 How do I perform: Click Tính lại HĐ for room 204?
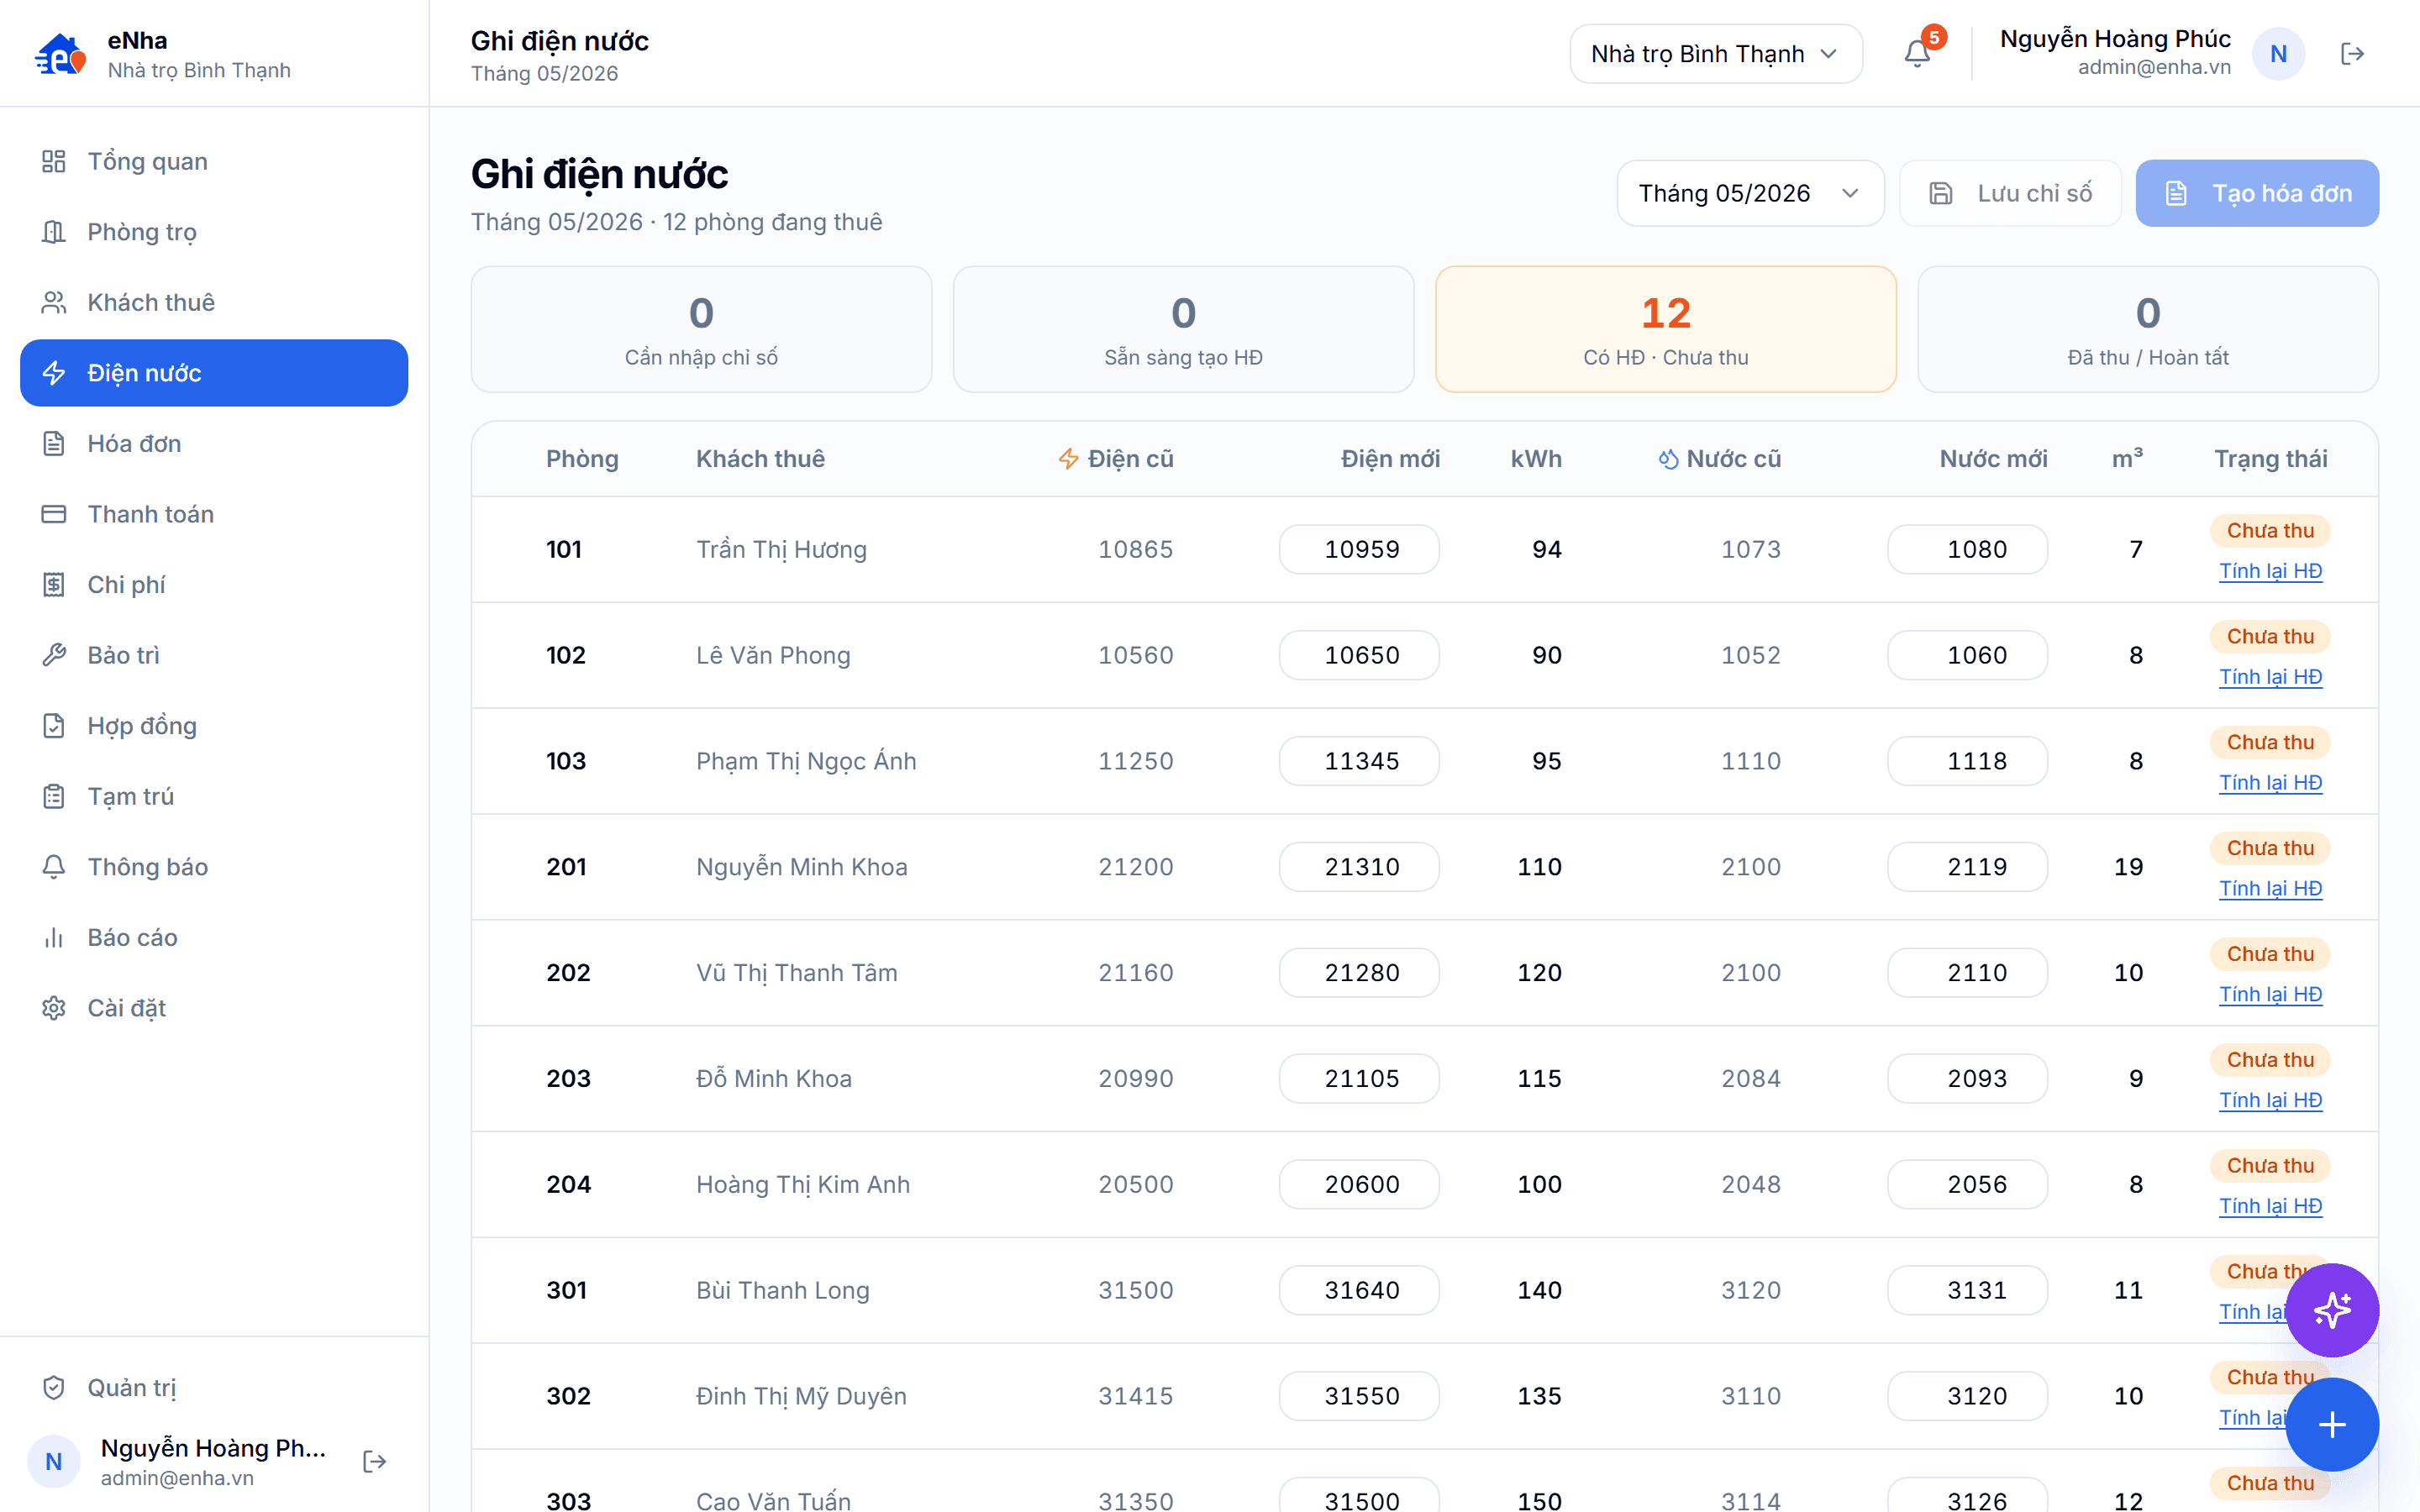click(2270, 1206)
